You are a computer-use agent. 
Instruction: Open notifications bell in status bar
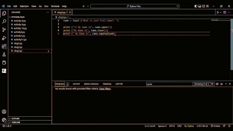click(x=229, y=126)
